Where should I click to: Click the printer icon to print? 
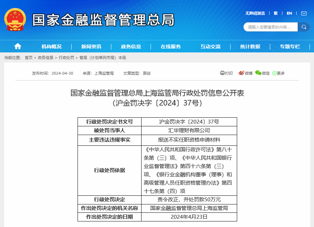[x=222, y=73]
